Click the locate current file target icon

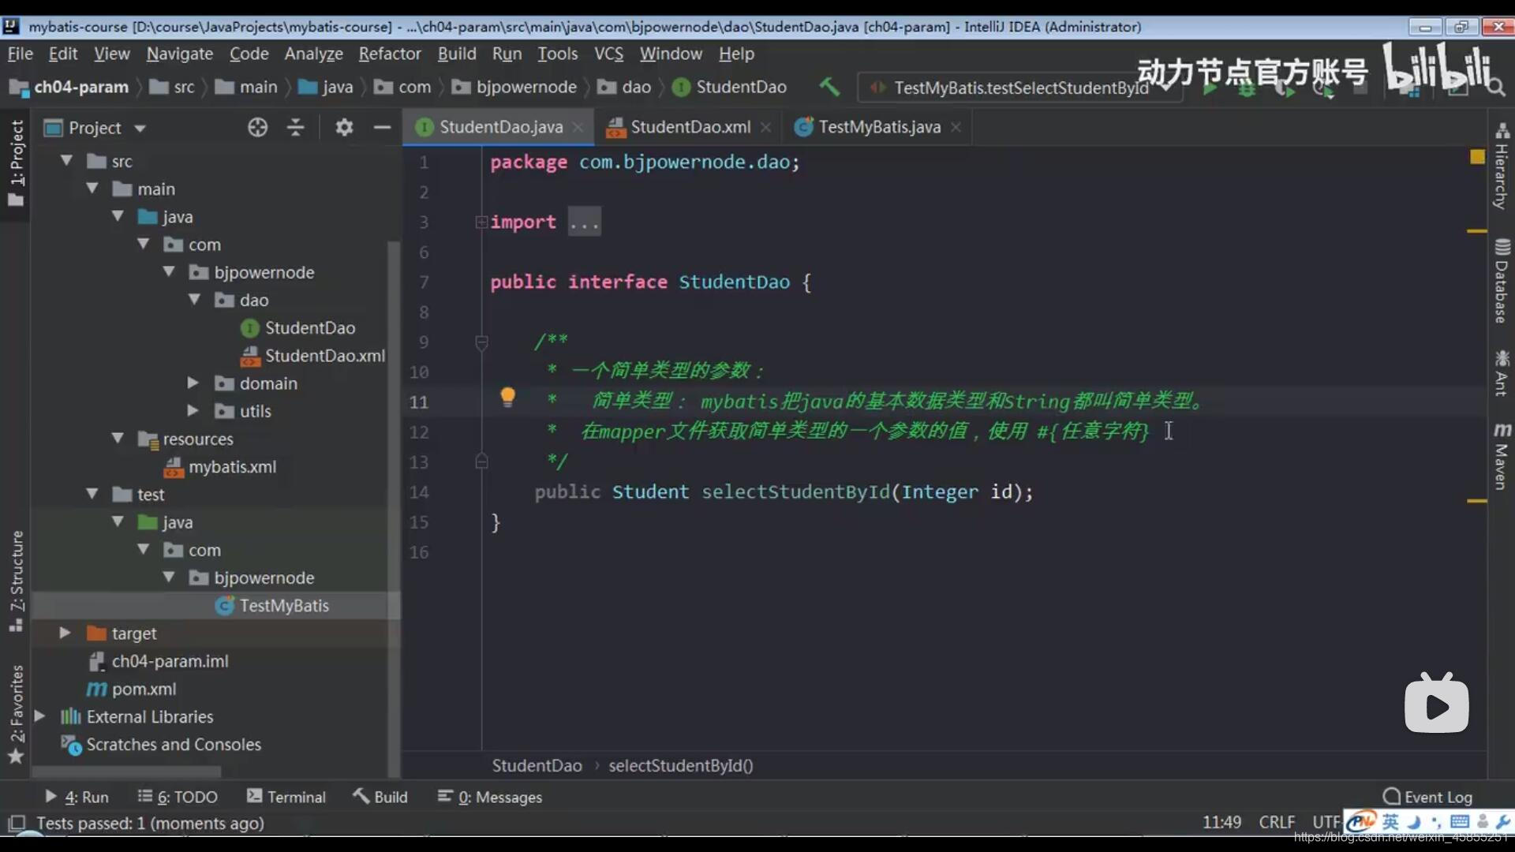[x=257, y=127]
